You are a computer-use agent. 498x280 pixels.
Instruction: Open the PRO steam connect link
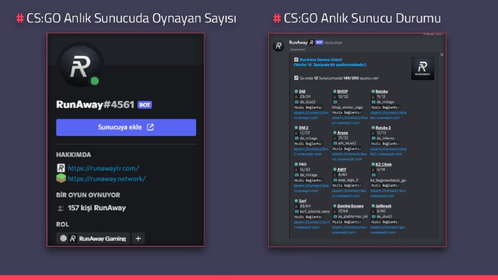(311, 188)
